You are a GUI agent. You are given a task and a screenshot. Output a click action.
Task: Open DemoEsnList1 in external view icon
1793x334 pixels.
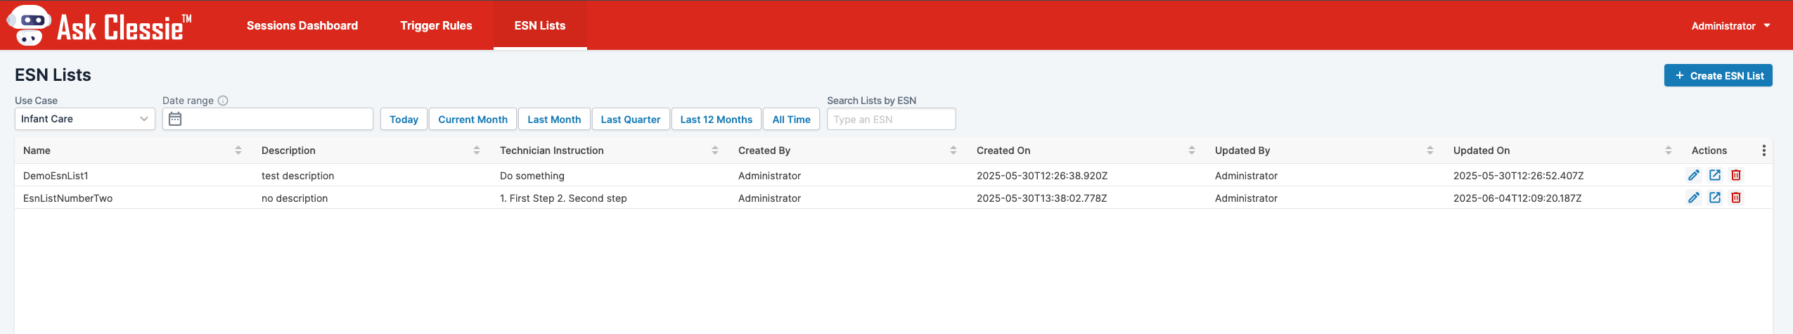pos(1714,175)
